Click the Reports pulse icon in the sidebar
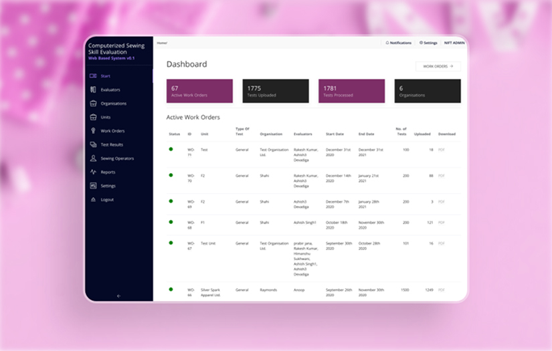 [93, 172]
